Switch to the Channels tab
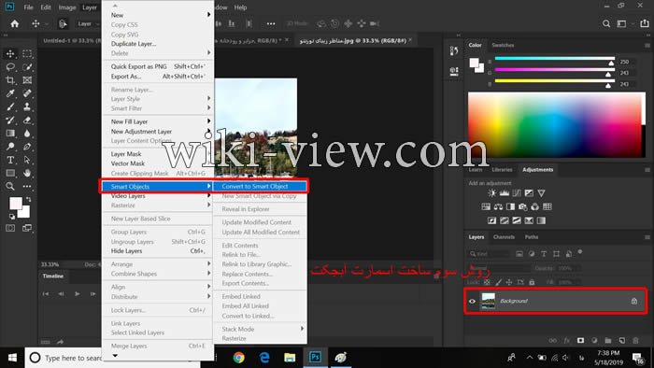654x368 pixels. 504,236
